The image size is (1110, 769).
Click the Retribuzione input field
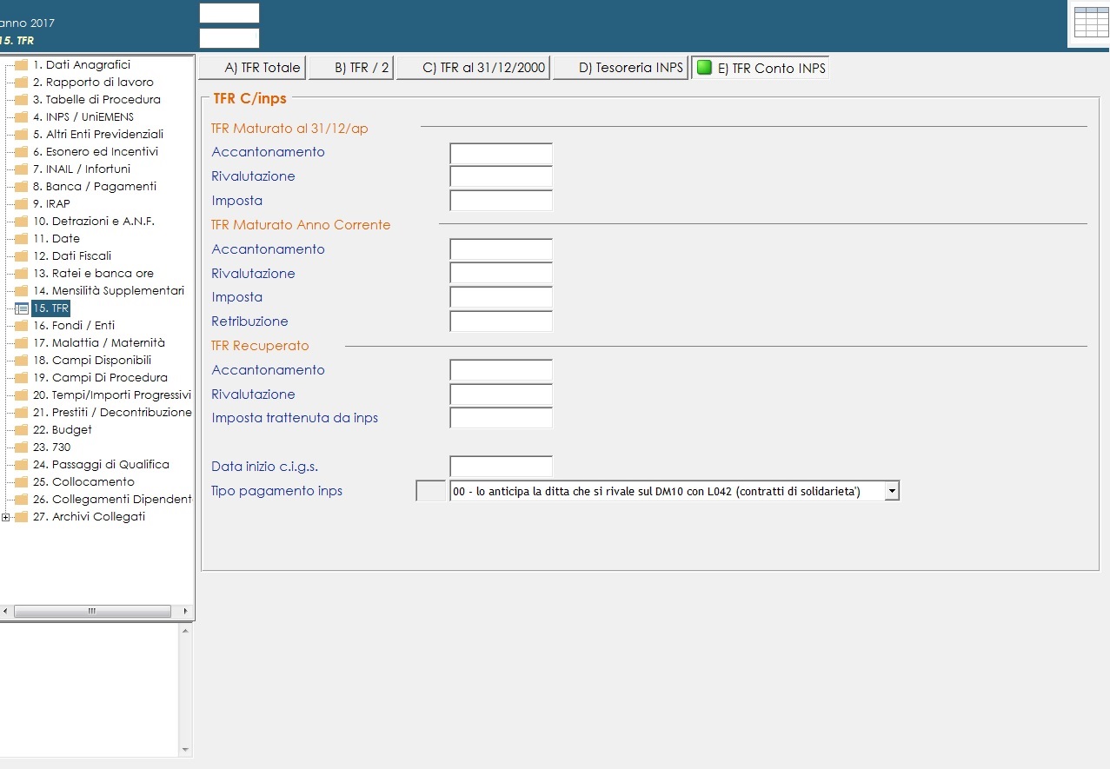pyautogui.click(x=501, y=322)
